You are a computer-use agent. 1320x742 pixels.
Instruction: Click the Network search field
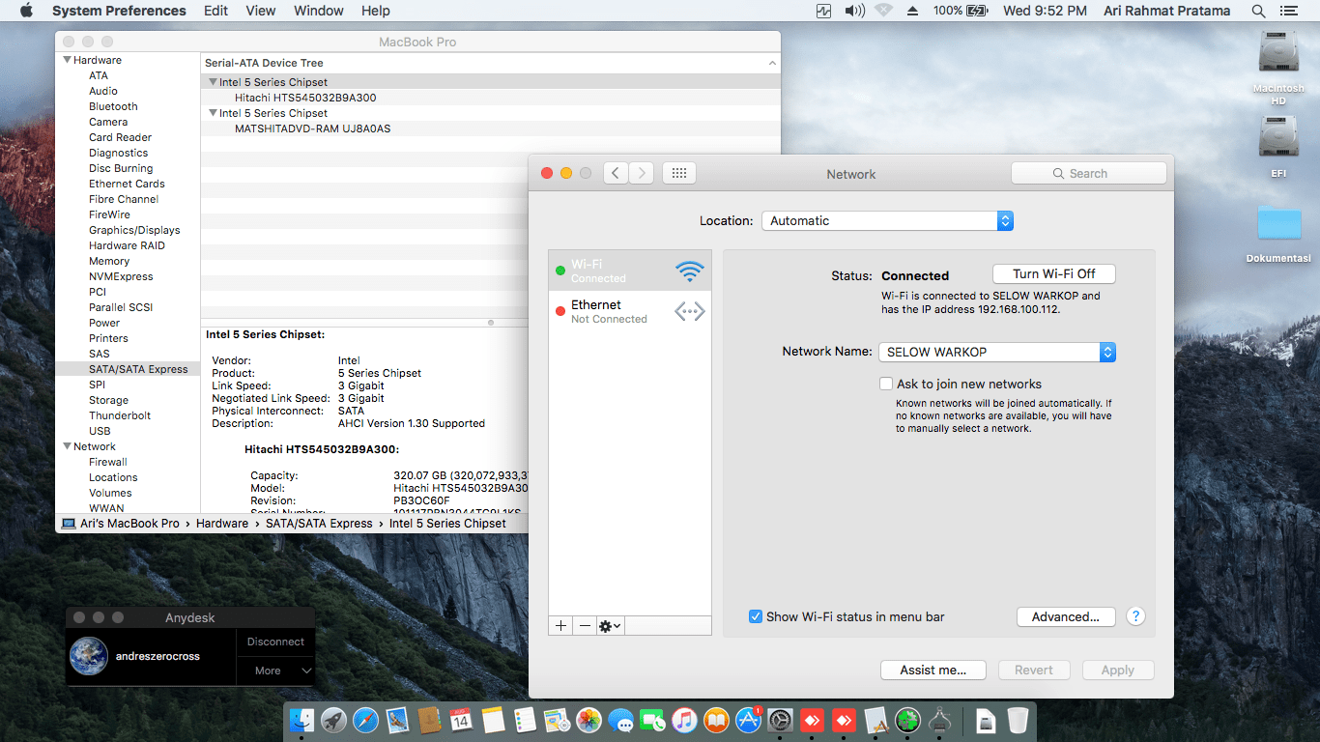(x=1089, y=173)
